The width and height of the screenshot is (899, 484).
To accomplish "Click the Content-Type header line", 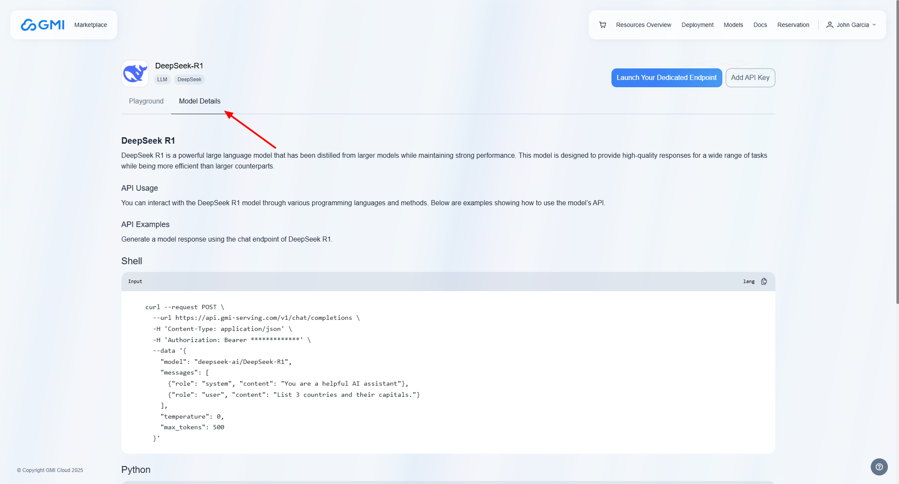I will [x=223, y=329].
